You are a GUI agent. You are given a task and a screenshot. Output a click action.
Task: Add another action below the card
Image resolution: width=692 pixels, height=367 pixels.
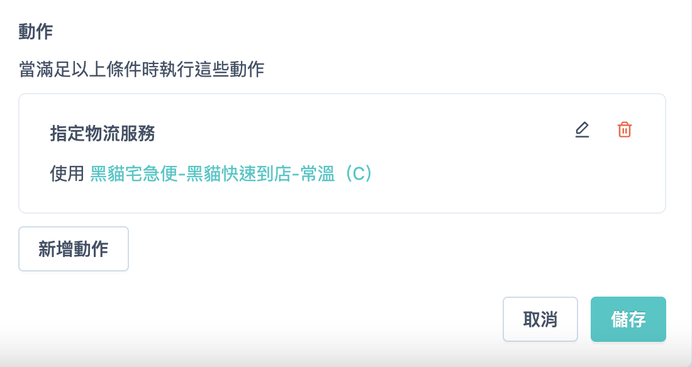coord(73,249)
